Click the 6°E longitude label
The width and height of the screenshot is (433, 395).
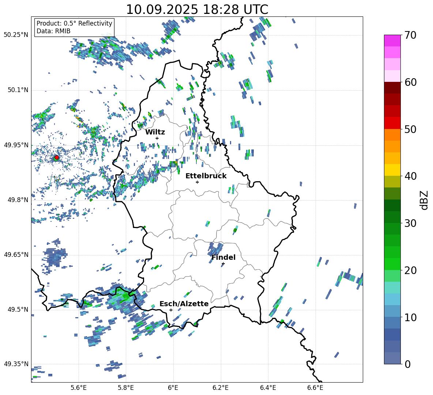tap(173, 388)
